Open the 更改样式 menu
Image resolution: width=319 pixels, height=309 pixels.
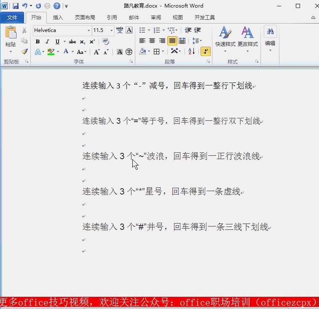tap(248, 39)
